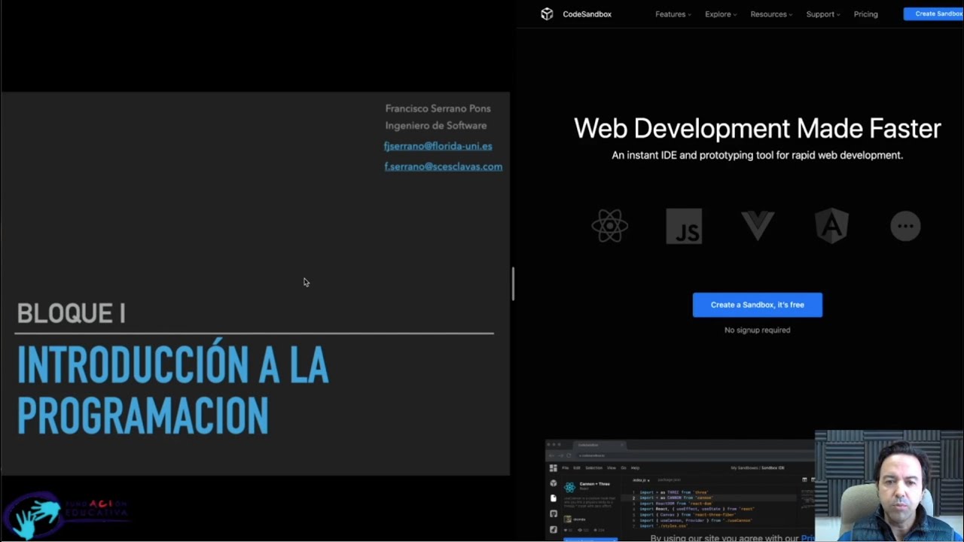Open the fjserrano@florida-uni.es email link

[438, 146]
